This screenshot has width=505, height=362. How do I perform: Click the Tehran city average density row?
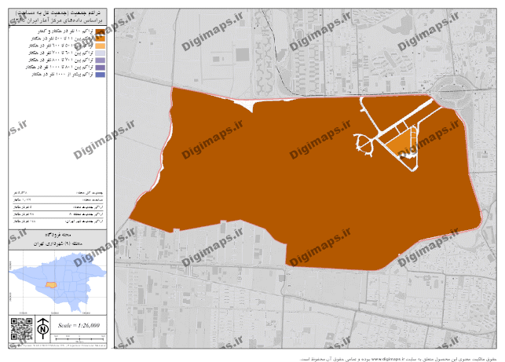pyautogui.click(x=57, y=221)
